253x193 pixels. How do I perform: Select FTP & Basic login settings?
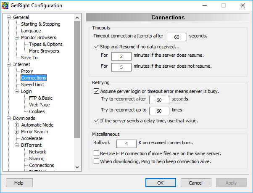tap(41, 98)
